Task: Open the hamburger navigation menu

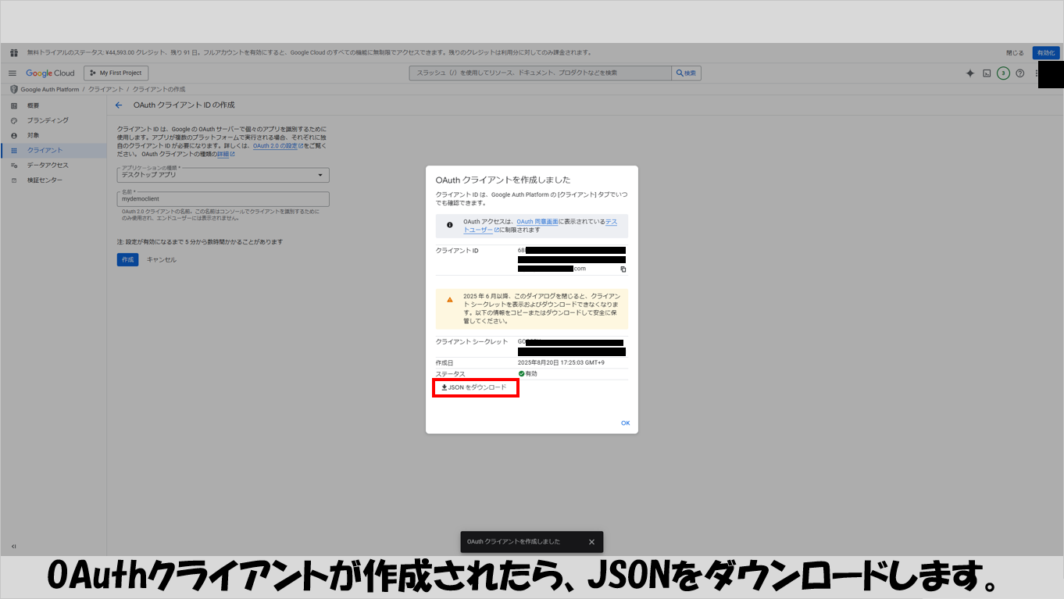Action: tap(12, 73)
